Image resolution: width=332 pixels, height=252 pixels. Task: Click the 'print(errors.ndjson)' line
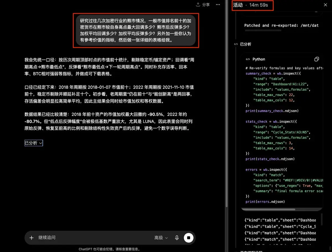[265, 202]
